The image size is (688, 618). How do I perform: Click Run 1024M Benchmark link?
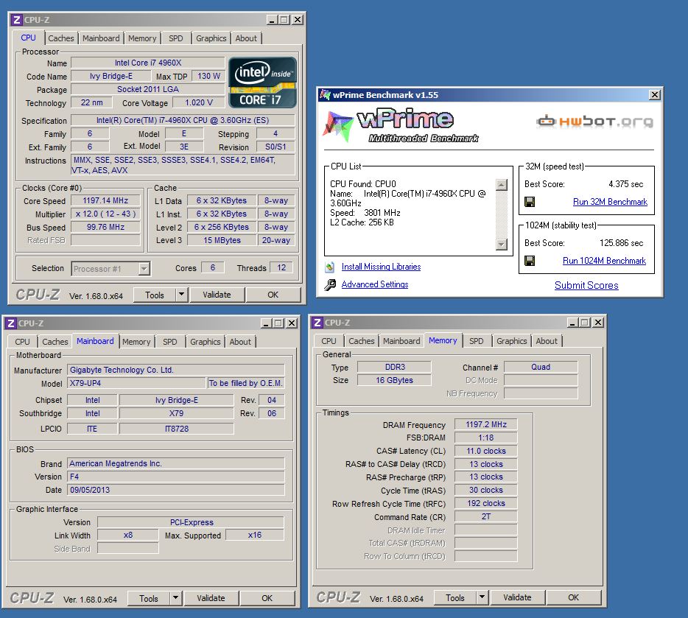tap(604, 261)
